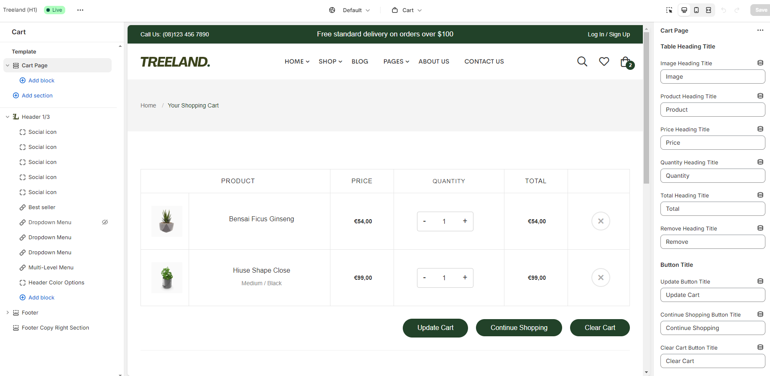The image size is (770, 376).
Task: Open the Cart template dropdown
Action: click(407, 10)
